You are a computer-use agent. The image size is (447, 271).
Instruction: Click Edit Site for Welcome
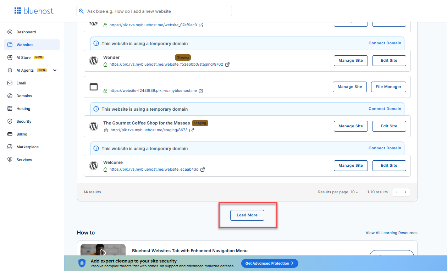[x=389, y=166]
